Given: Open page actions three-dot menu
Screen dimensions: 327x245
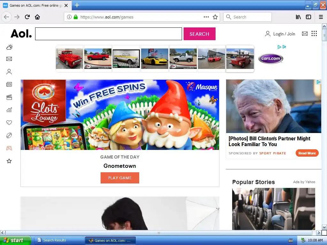Looking at the screenshot, I should pyautogui.click(x=206, y=17).
